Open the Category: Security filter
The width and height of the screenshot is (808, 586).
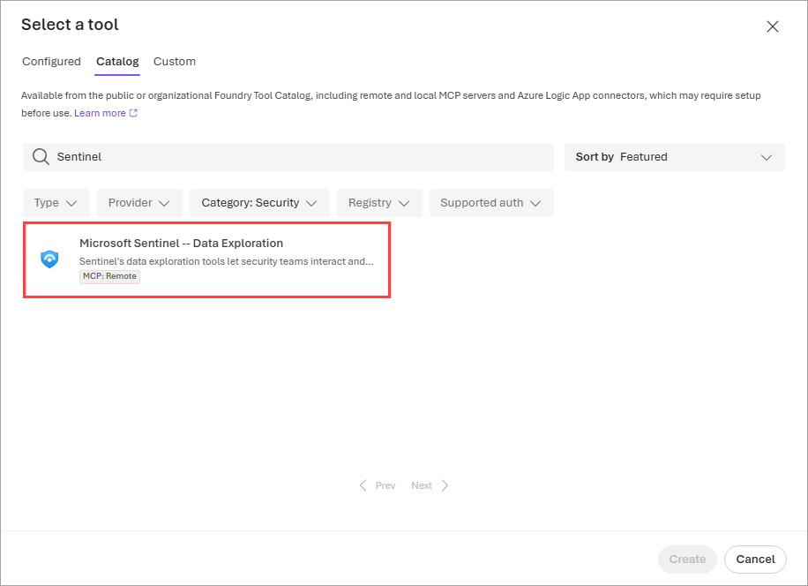click(259, 203)
